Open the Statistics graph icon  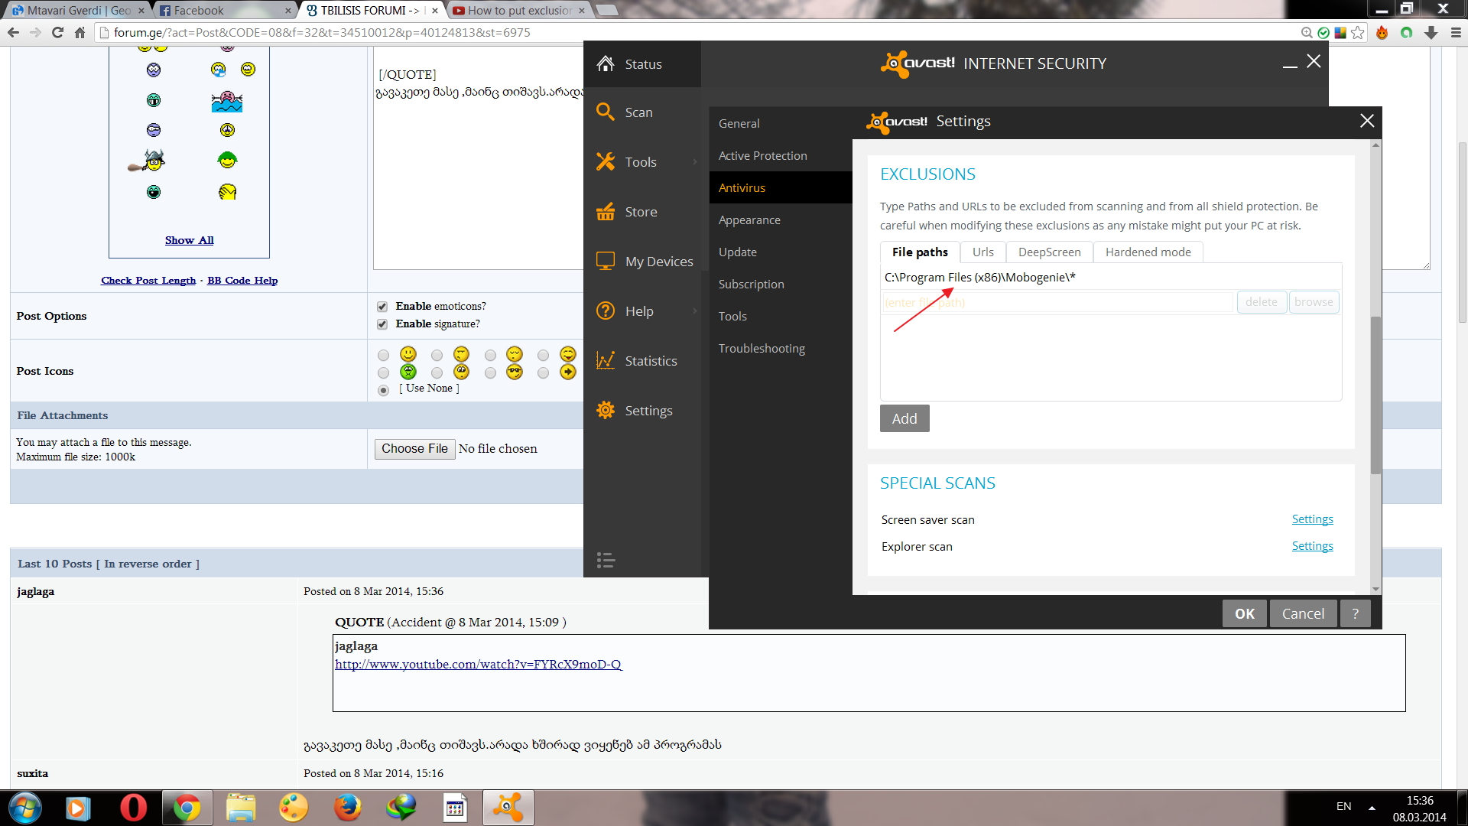606,361
